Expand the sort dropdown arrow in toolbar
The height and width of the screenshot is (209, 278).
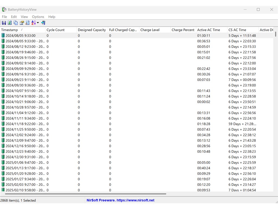coord(38,23)
